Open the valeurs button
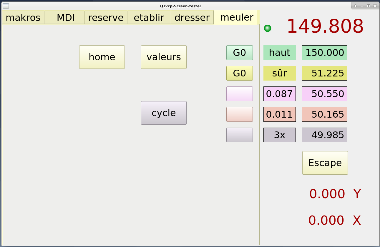This screenshot has width=380, height=247. tap(164, 57)
